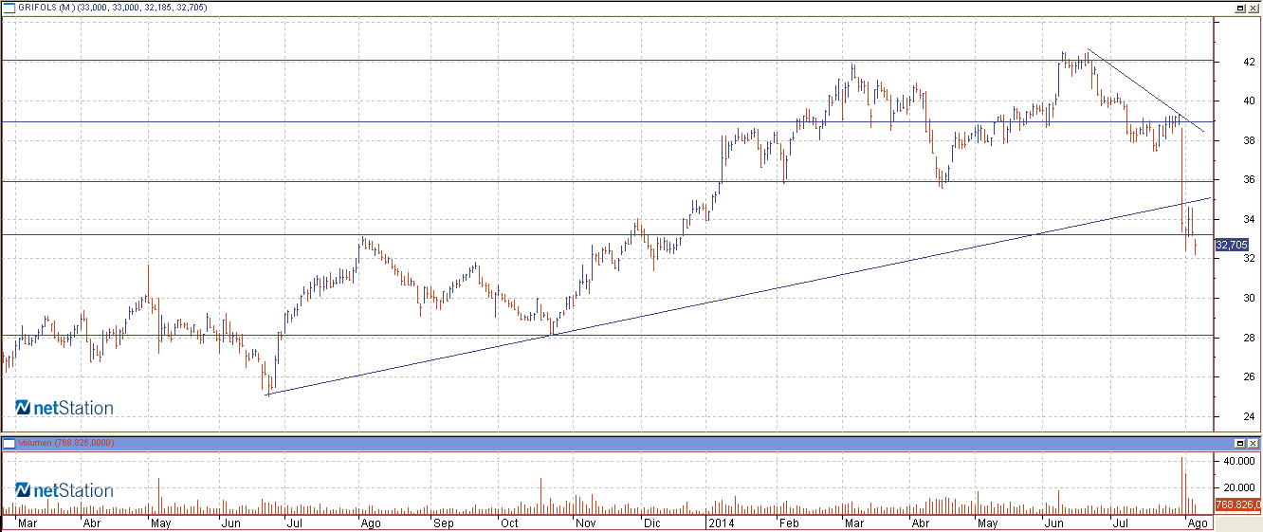Close the GRIFOLS price chart panel

pos(1253,8)
